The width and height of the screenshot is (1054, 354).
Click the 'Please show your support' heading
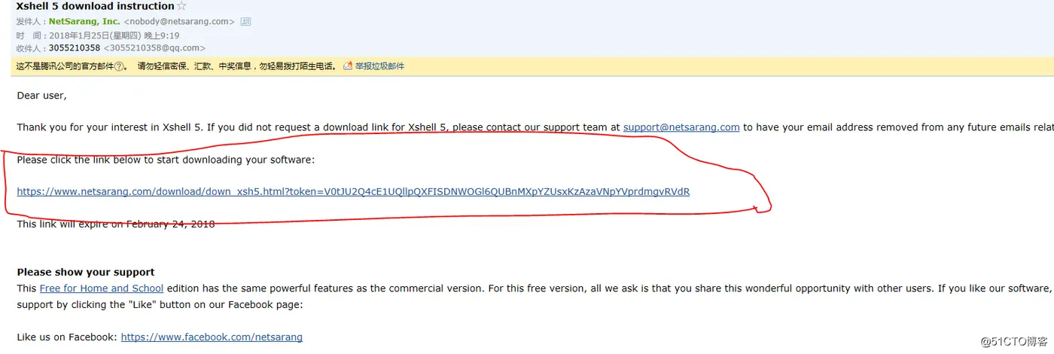86,273
